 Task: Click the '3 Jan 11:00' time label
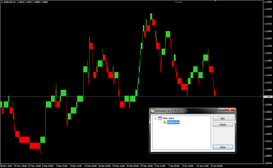(x=160, y=166)
